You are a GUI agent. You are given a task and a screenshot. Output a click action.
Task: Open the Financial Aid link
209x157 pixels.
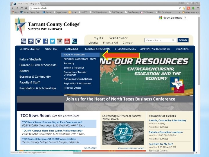[x=110, y=43]
